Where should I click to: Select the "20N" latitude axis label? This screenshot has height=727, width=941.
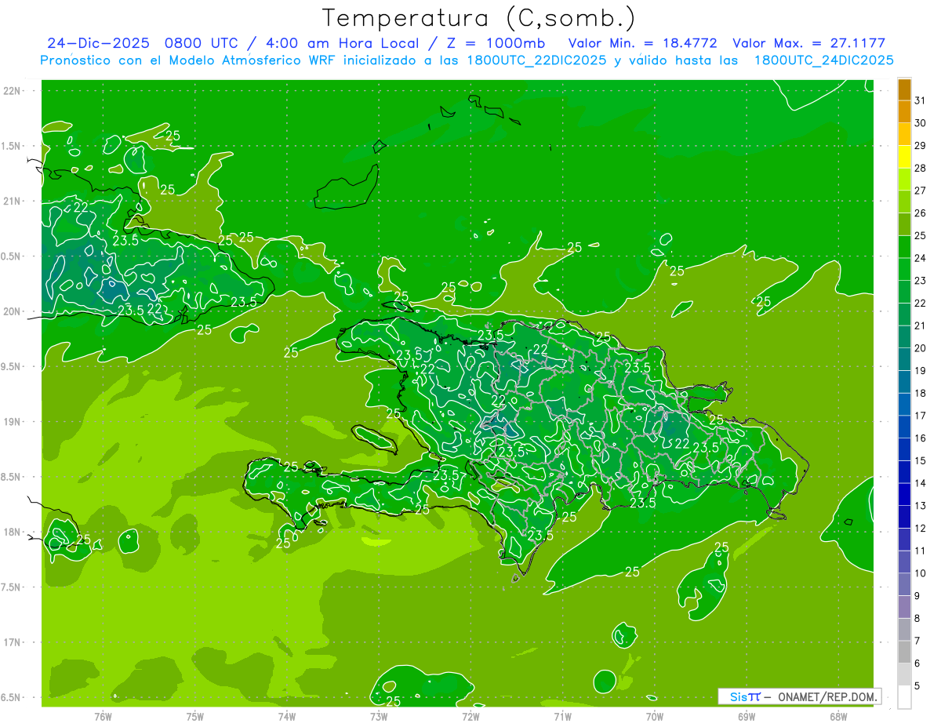13,311
